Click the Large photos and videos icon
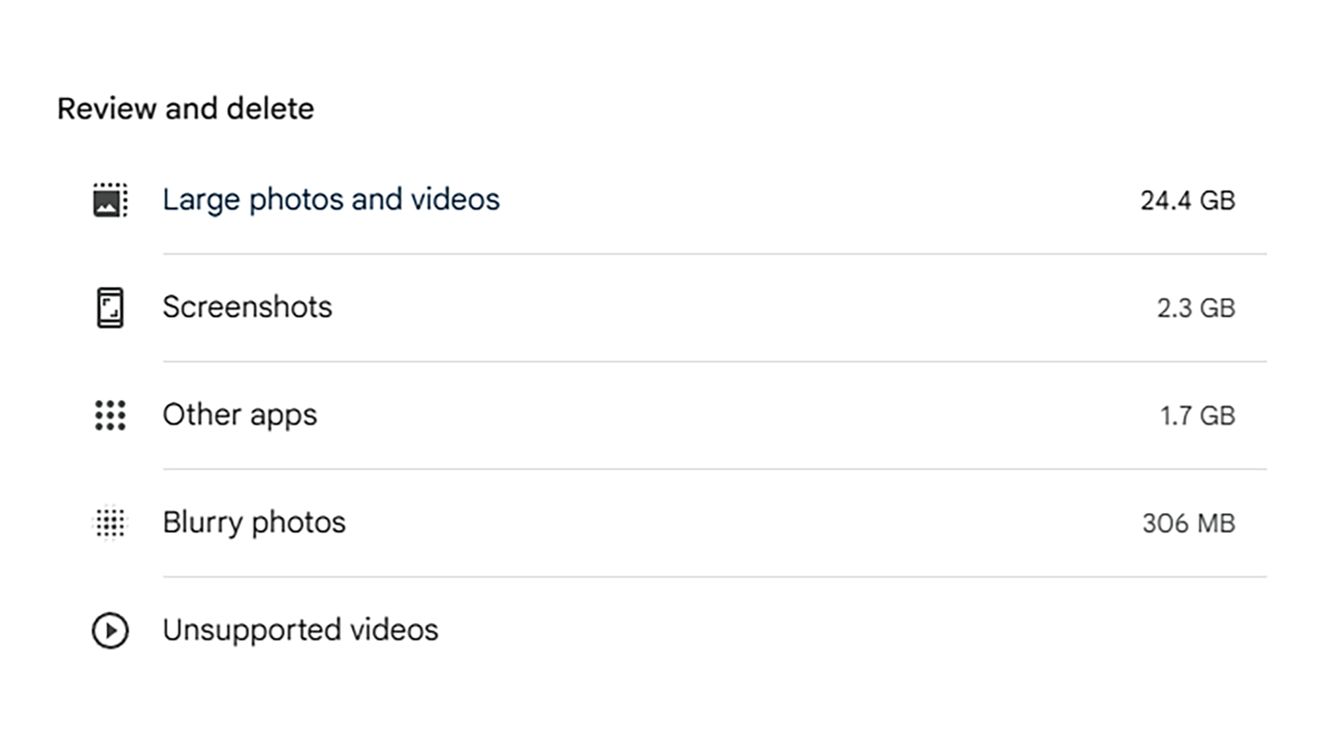The height and width of the screenshot is (744, 1324). [x=110, y=199]
